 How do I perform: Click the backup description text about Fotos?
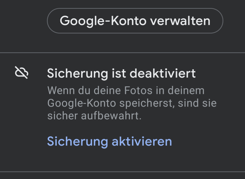click(x=132, y=103)
